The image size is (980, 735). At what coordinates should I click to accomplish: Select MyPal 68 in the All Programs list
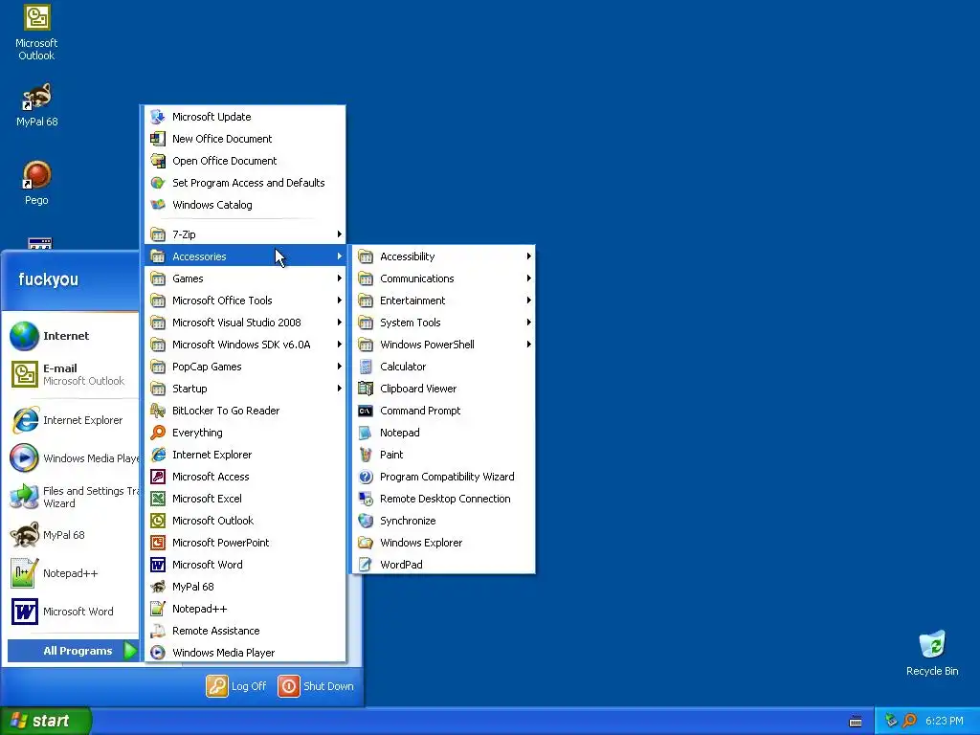click(246, 587)
